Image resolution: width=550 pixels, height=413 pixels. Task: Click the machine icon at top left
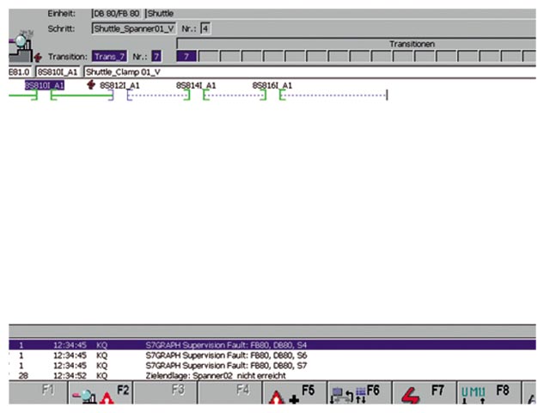coord(18,43)
